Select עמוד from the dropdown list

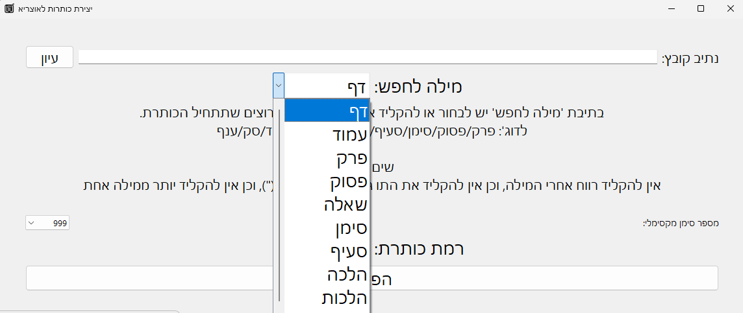(327, 134)
